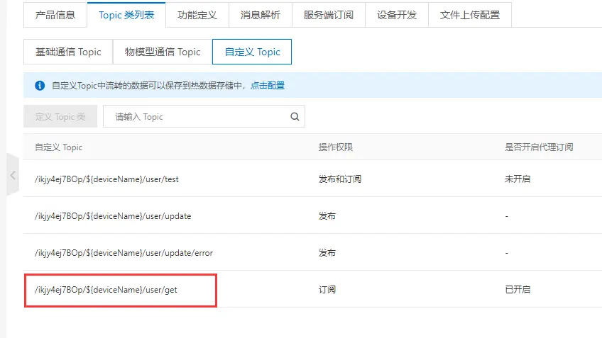The image size is (602, 338).
Task: Select the topic ending in /user/test
Action: point(106,179)
